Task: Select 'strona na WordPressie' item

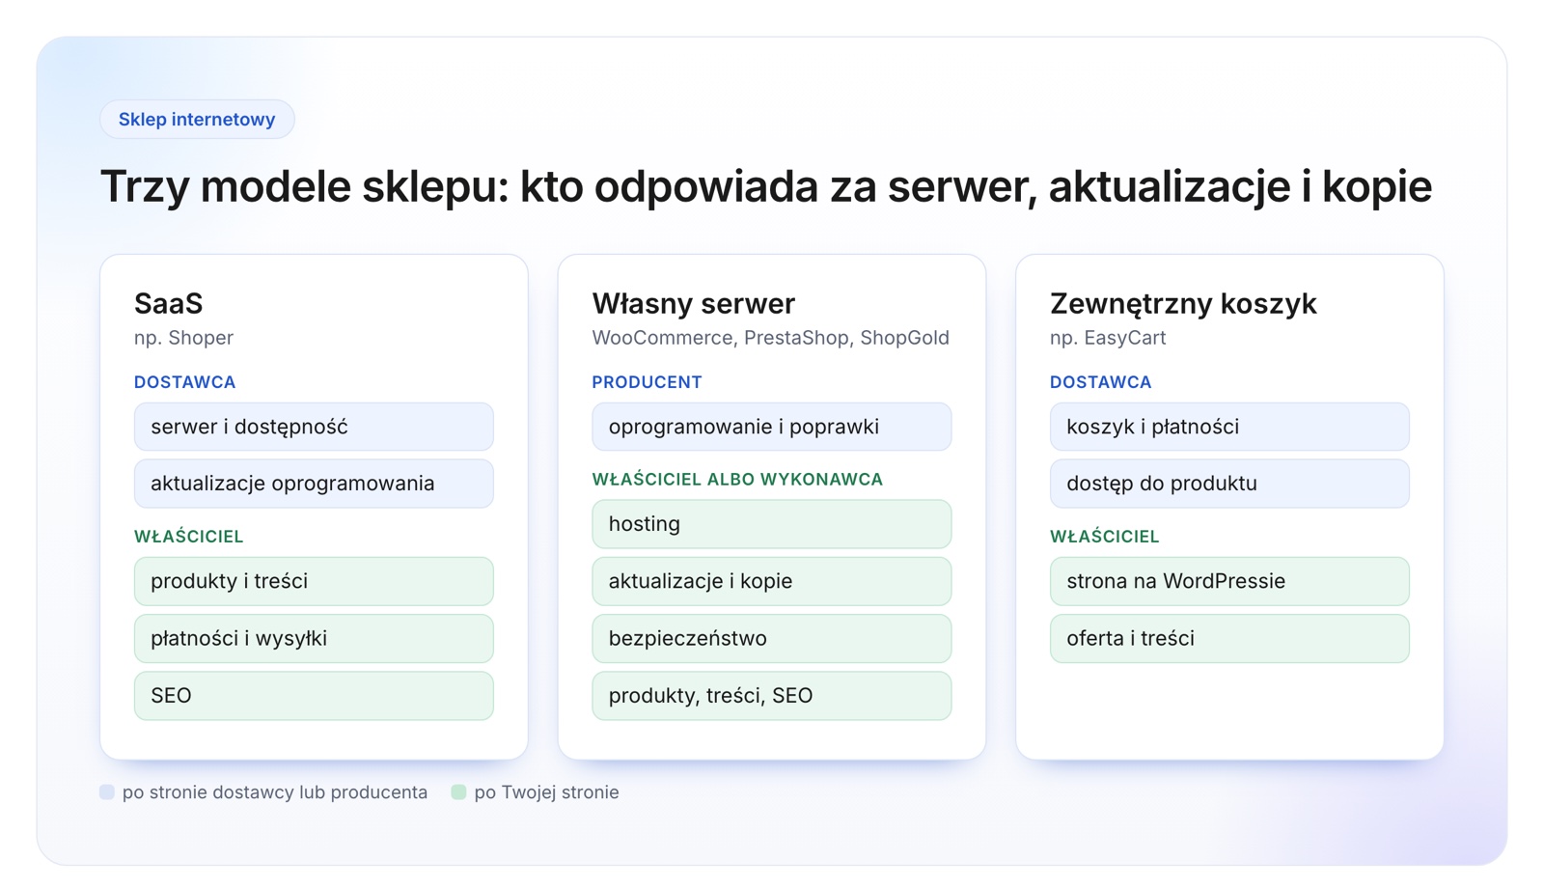Action: [1229, 581]
